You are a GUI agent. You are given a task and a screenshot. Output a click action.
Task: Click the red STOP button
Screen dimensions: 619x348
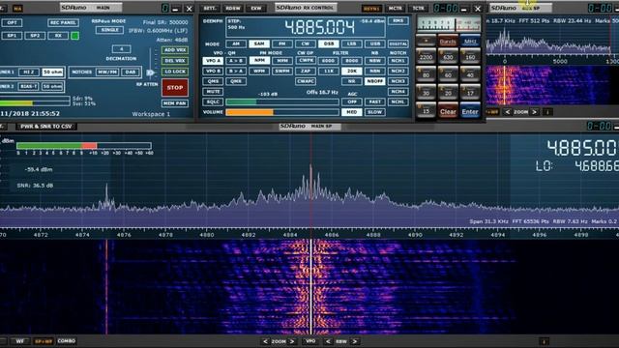(x=175, y=88)
